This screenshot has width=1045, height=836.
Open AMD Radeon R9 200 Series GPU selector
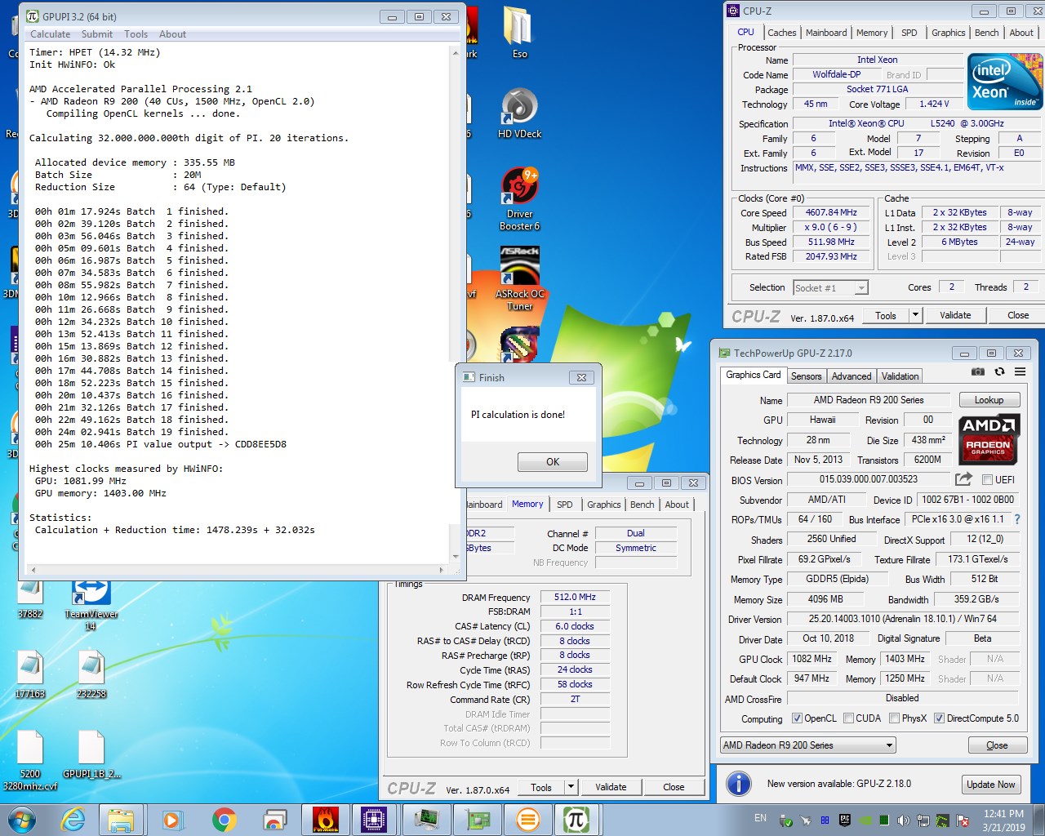[x=808, y=745]
